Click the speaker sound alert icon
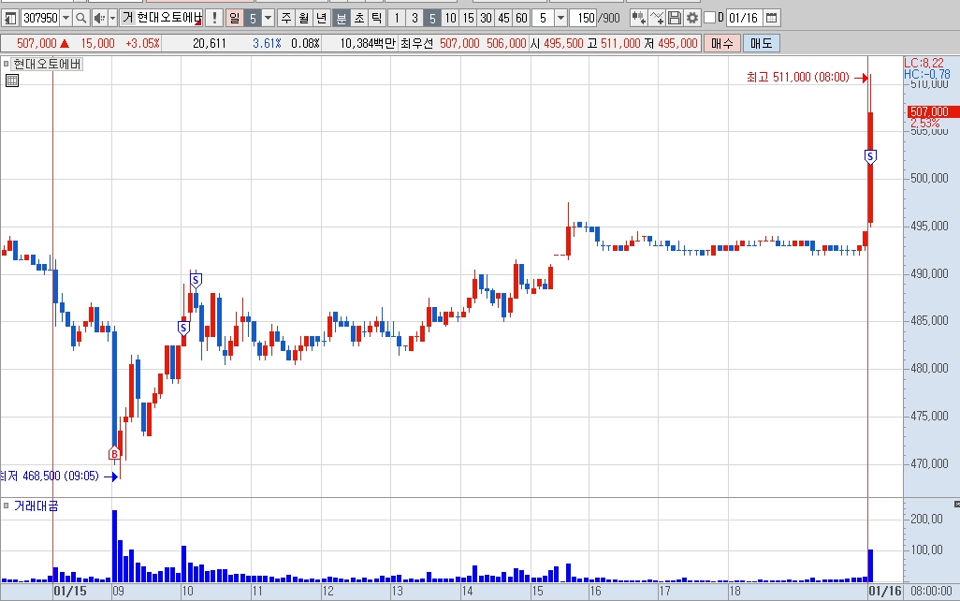 [100, 19]
